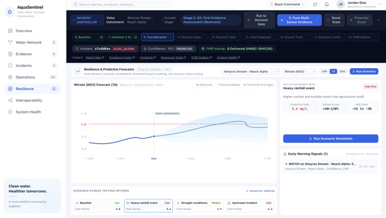This screenshot has height=218, width=386.
Task: Select the 30d time range
Action: coord(342,71)
